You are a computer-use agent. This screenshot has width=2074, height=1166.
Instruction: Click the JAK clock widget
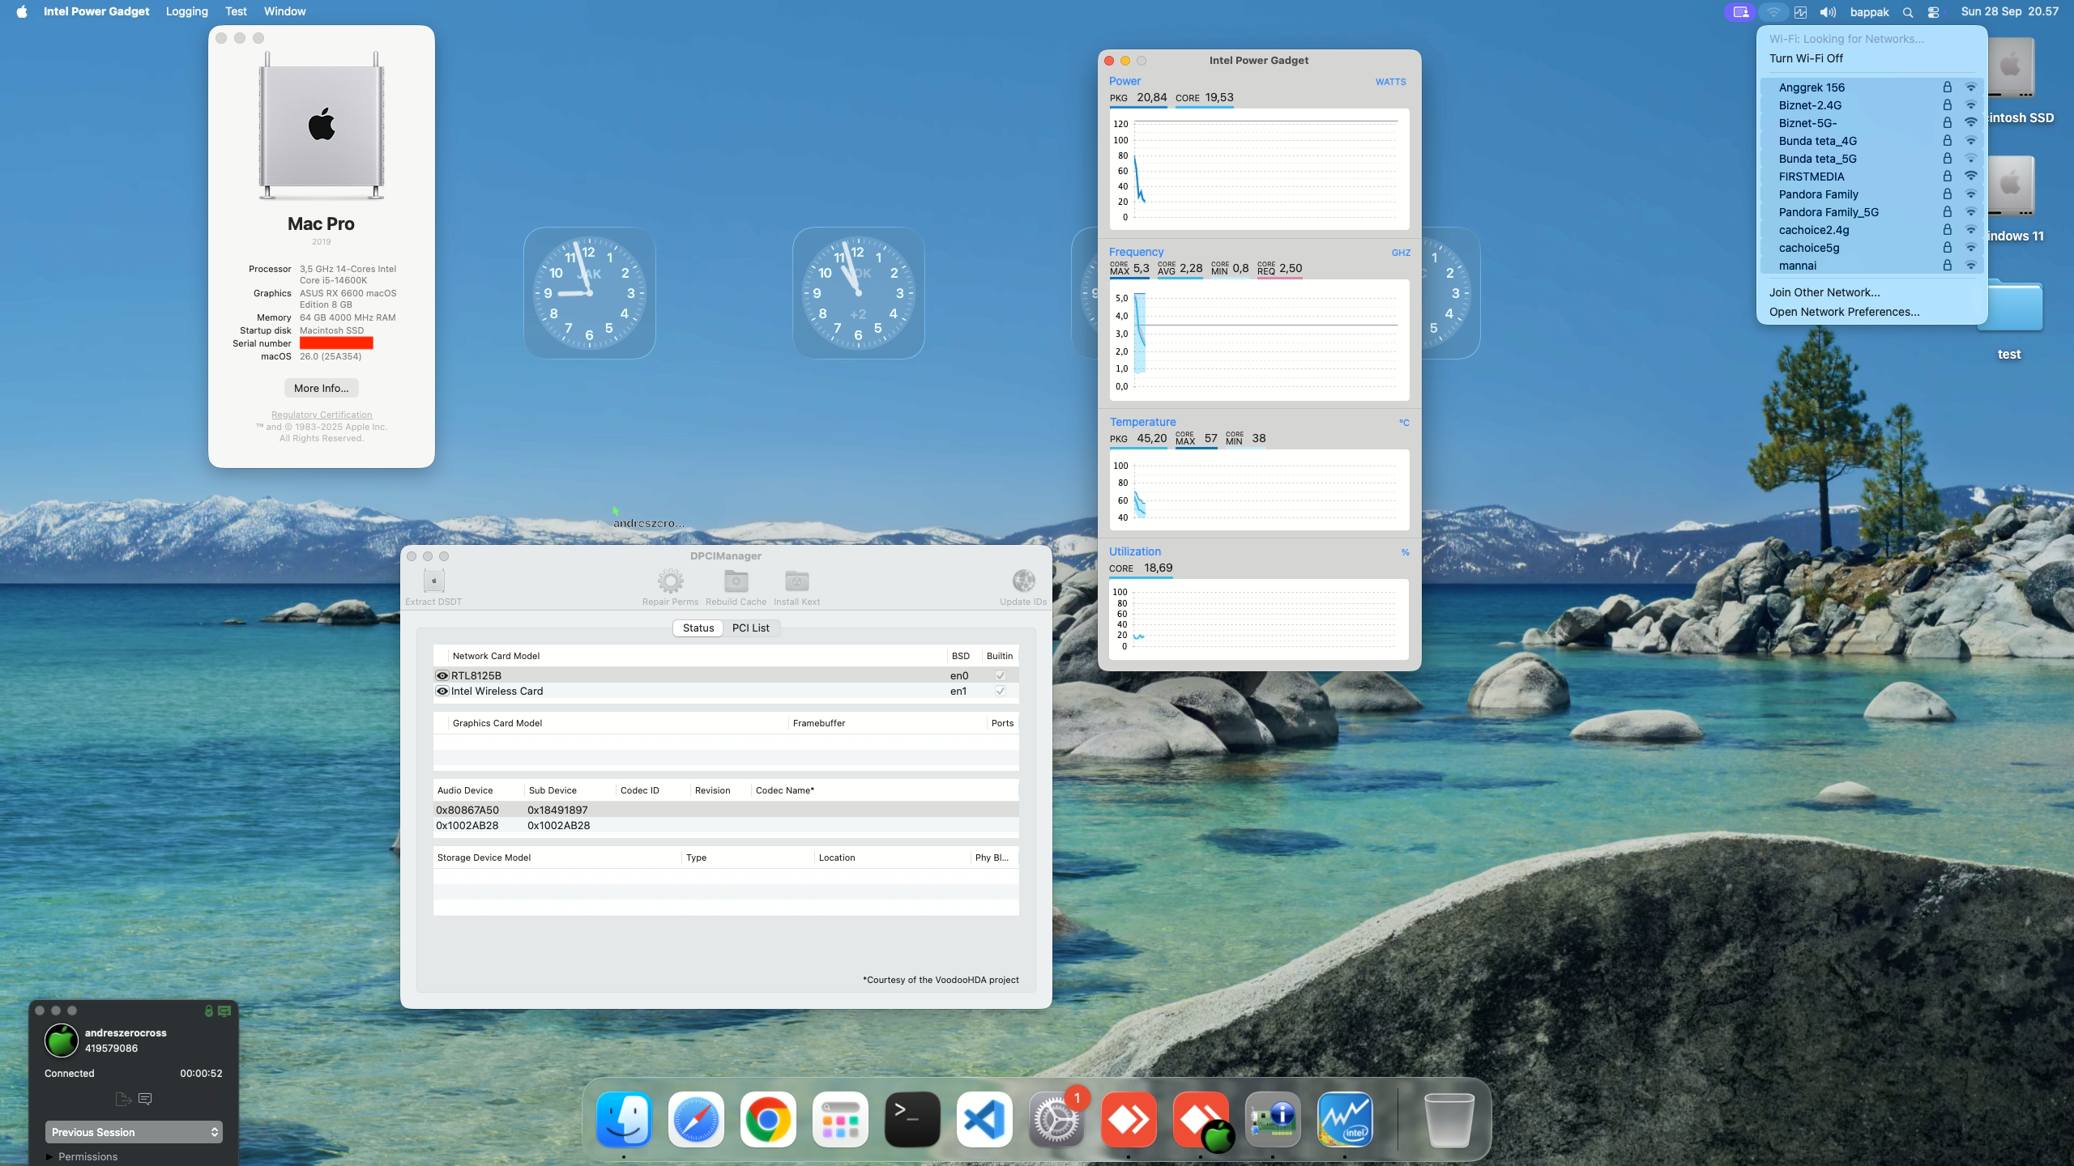click(x=589, y=293)
